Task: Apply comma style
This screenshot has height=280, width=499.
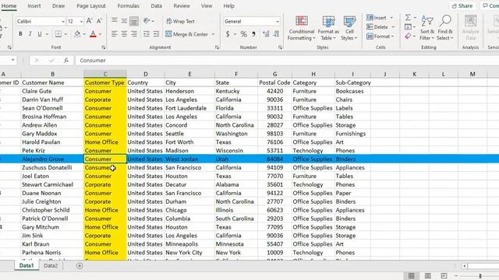Action: click(x=253, y=34)
